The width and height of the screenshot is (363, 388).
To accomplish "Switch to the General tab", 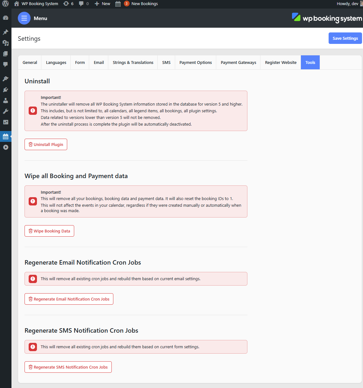I will click(x=30, y=63).
